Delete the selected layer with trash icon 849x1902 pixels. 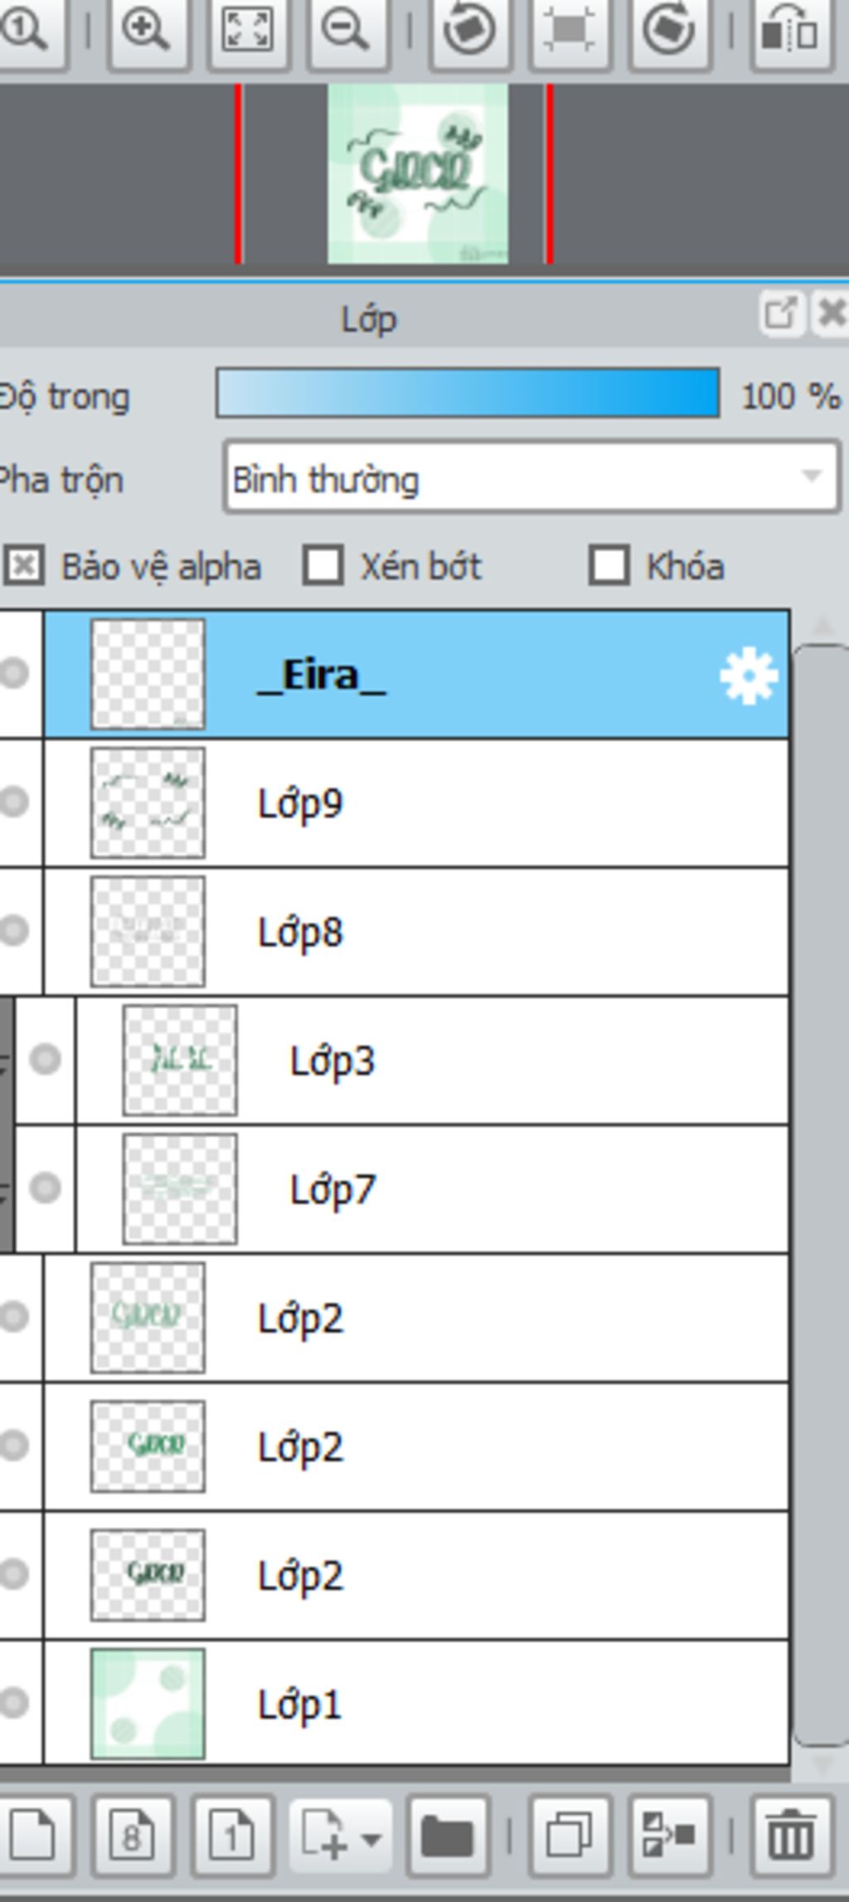790,1836
